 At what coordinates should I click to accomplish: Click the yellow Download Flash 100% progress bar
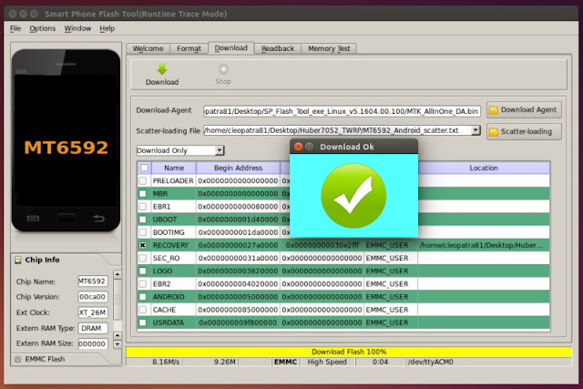tap(349, 352)
